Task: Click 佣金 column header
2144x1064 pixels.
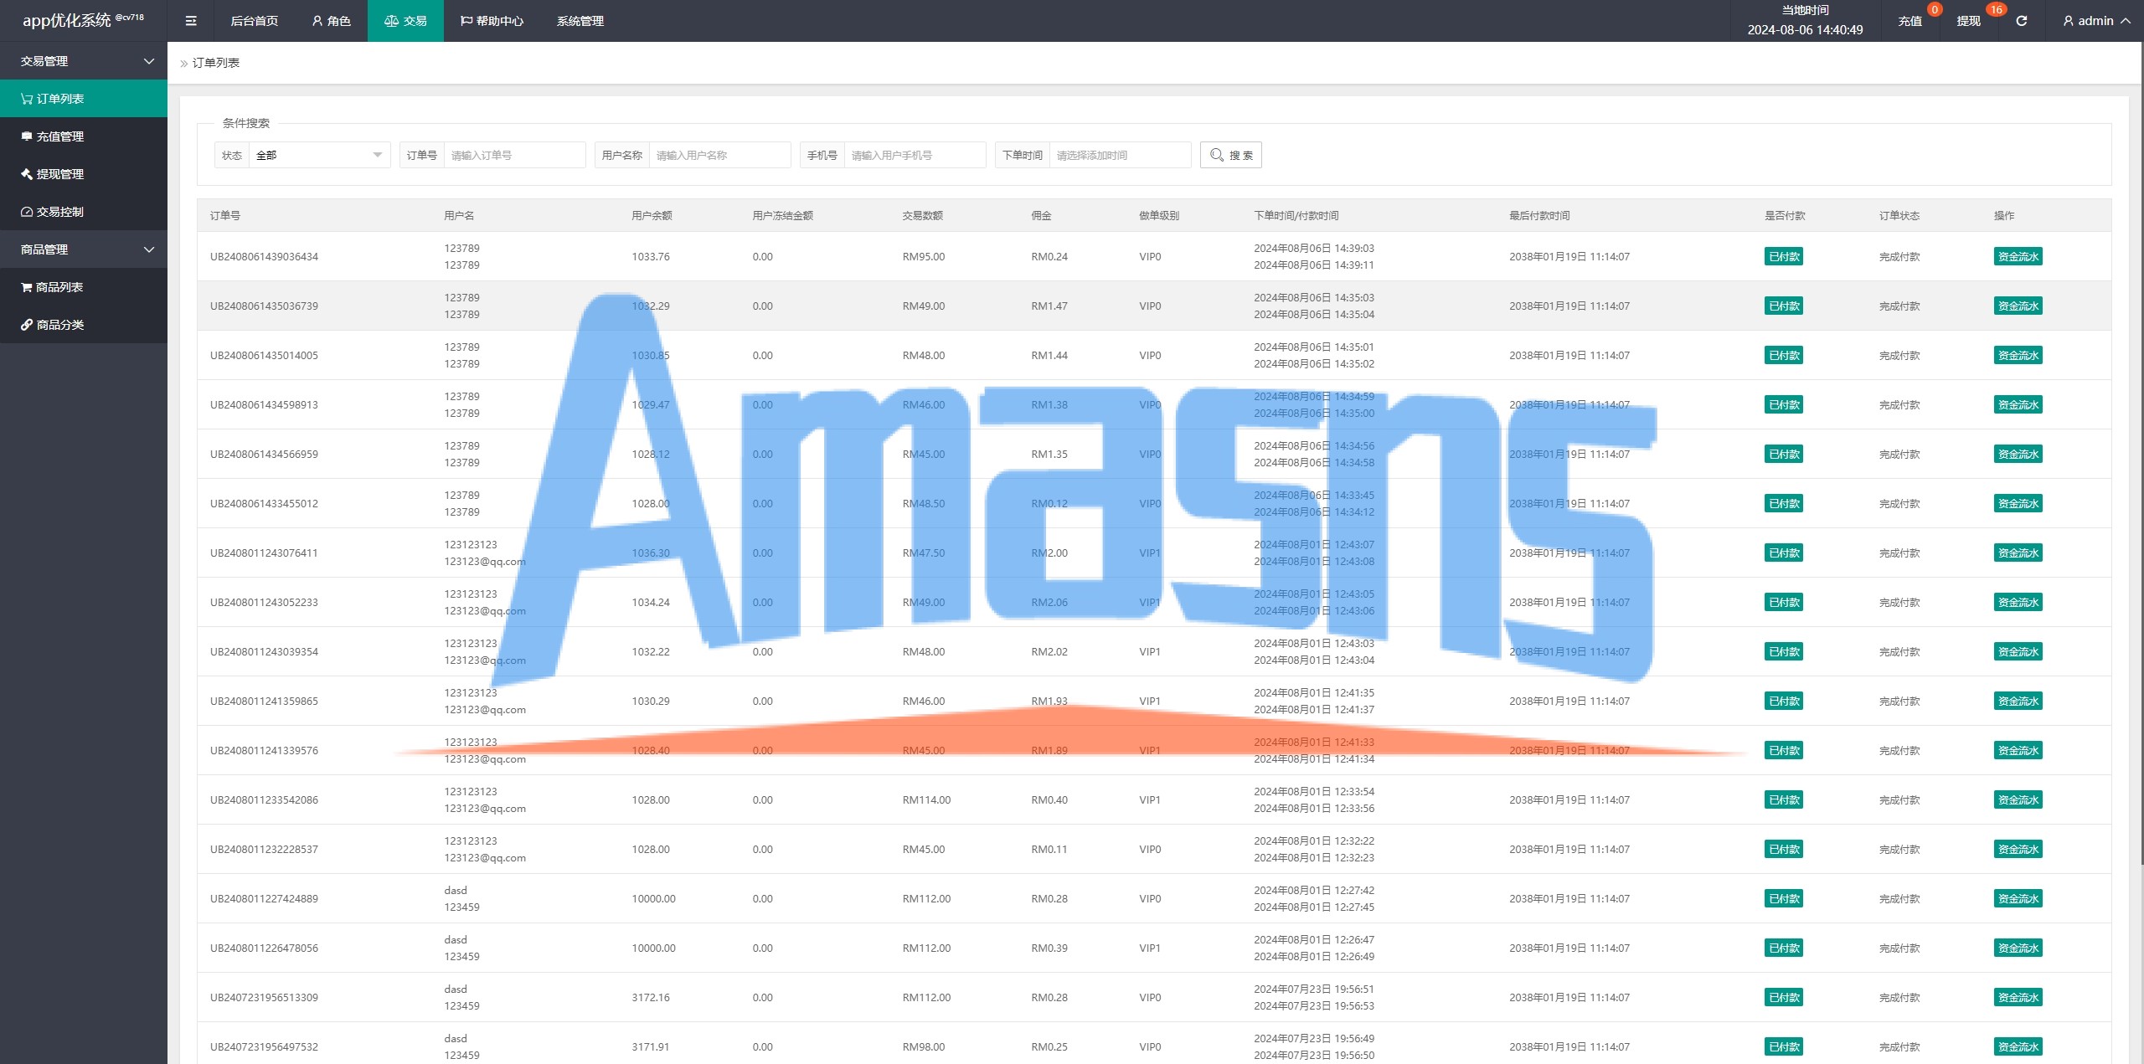Action: pyautogui.click(x=1041, y=215)
